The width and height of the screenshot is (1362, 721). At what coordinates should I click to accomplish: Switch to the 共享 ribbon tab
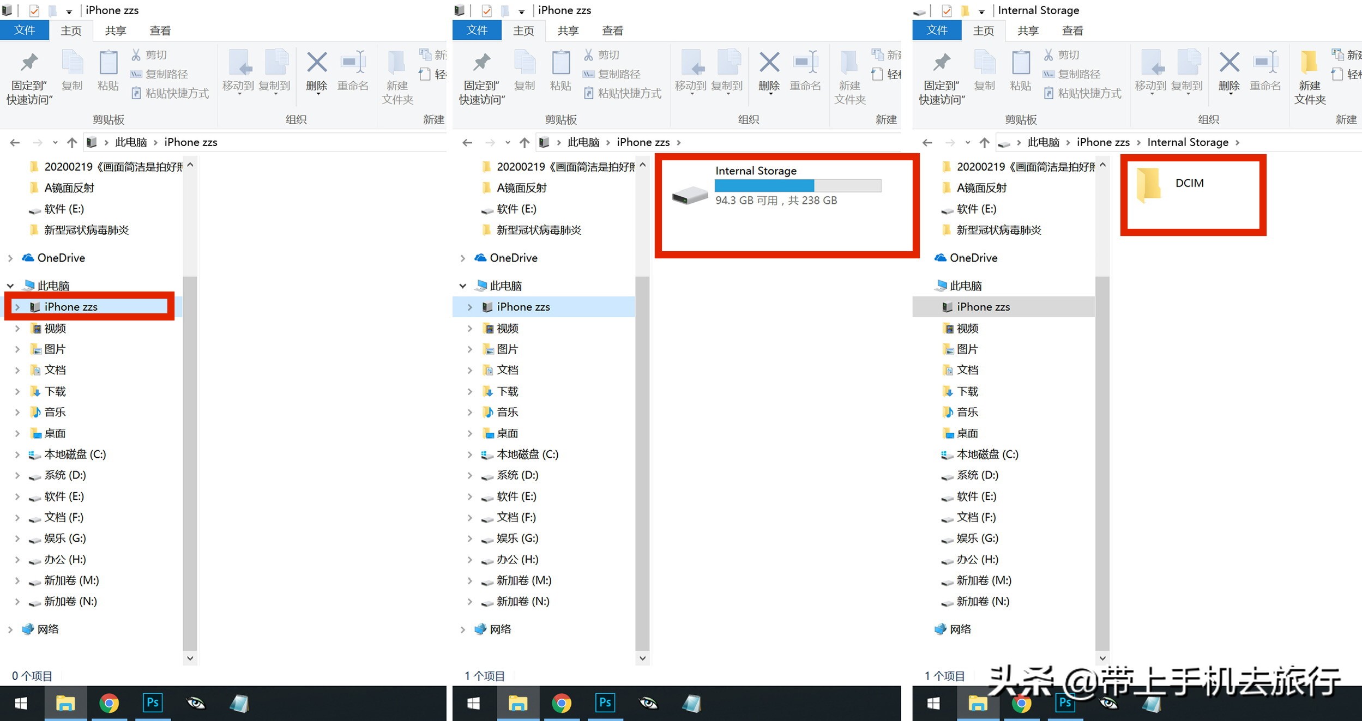point(114,31)
